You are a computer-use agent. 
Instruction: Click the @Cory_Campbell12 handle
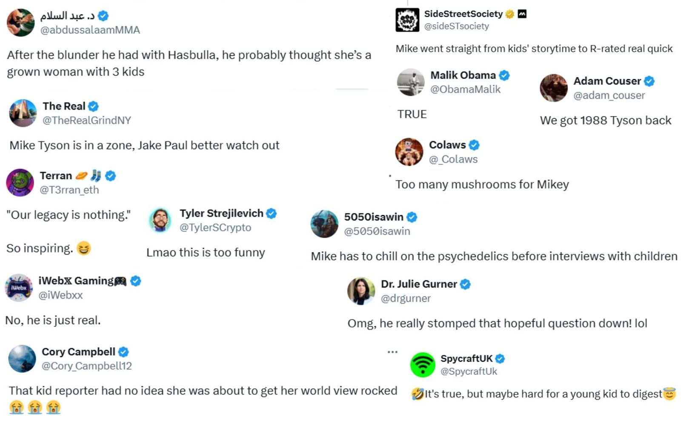[x=86, y=366]
